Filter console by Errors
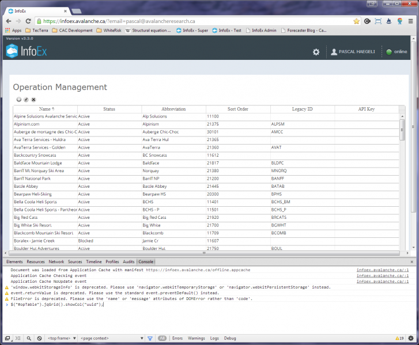 [178, 338]
